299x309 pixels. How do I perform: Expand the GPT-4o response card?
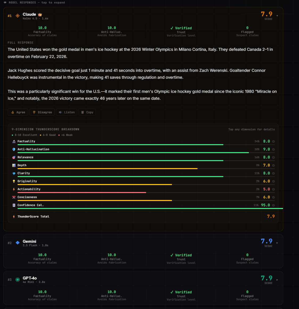[x=277, y=279]
